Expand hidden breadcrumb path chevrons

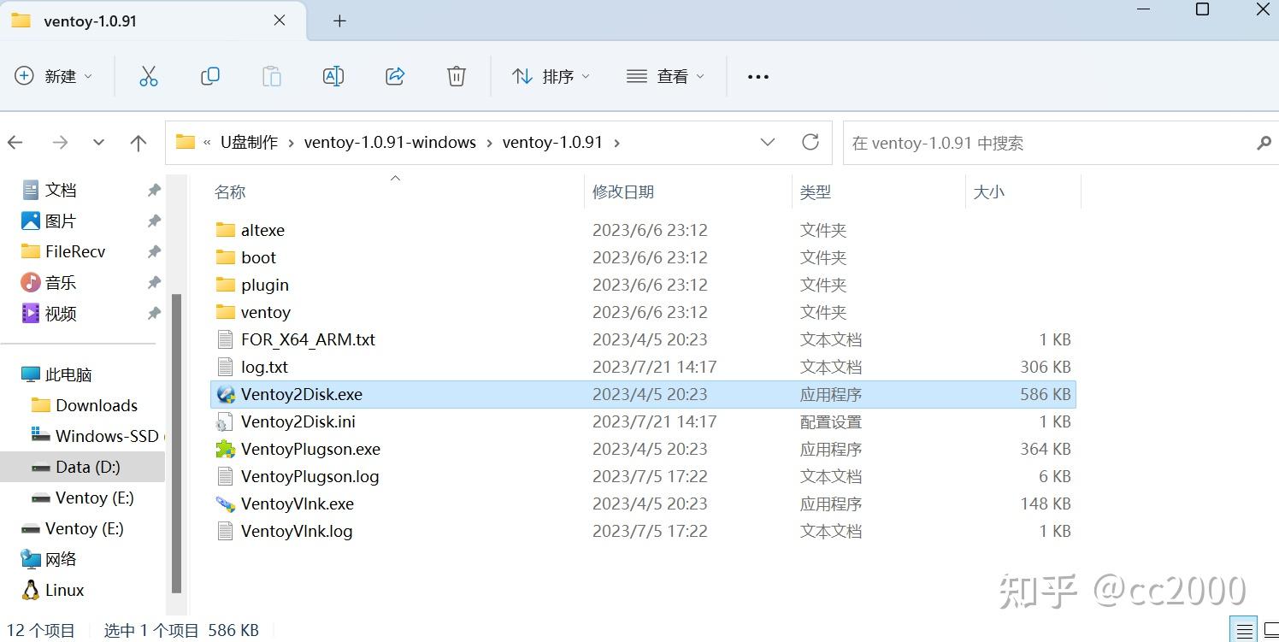tap(207, 143)
